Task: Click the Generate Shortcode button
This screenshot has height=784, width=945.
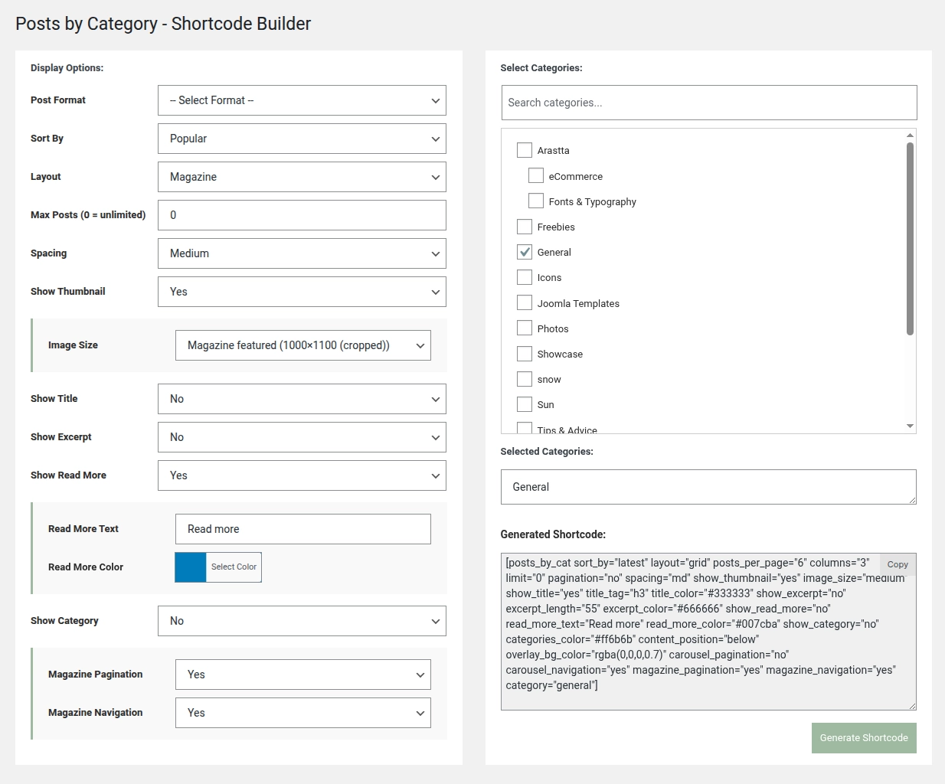Action: [863, 738]
